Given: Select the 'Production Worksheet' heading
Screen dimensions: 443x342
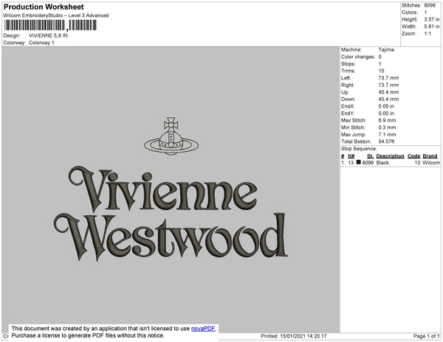Looking at the screenshot, I should pos(44,7).
